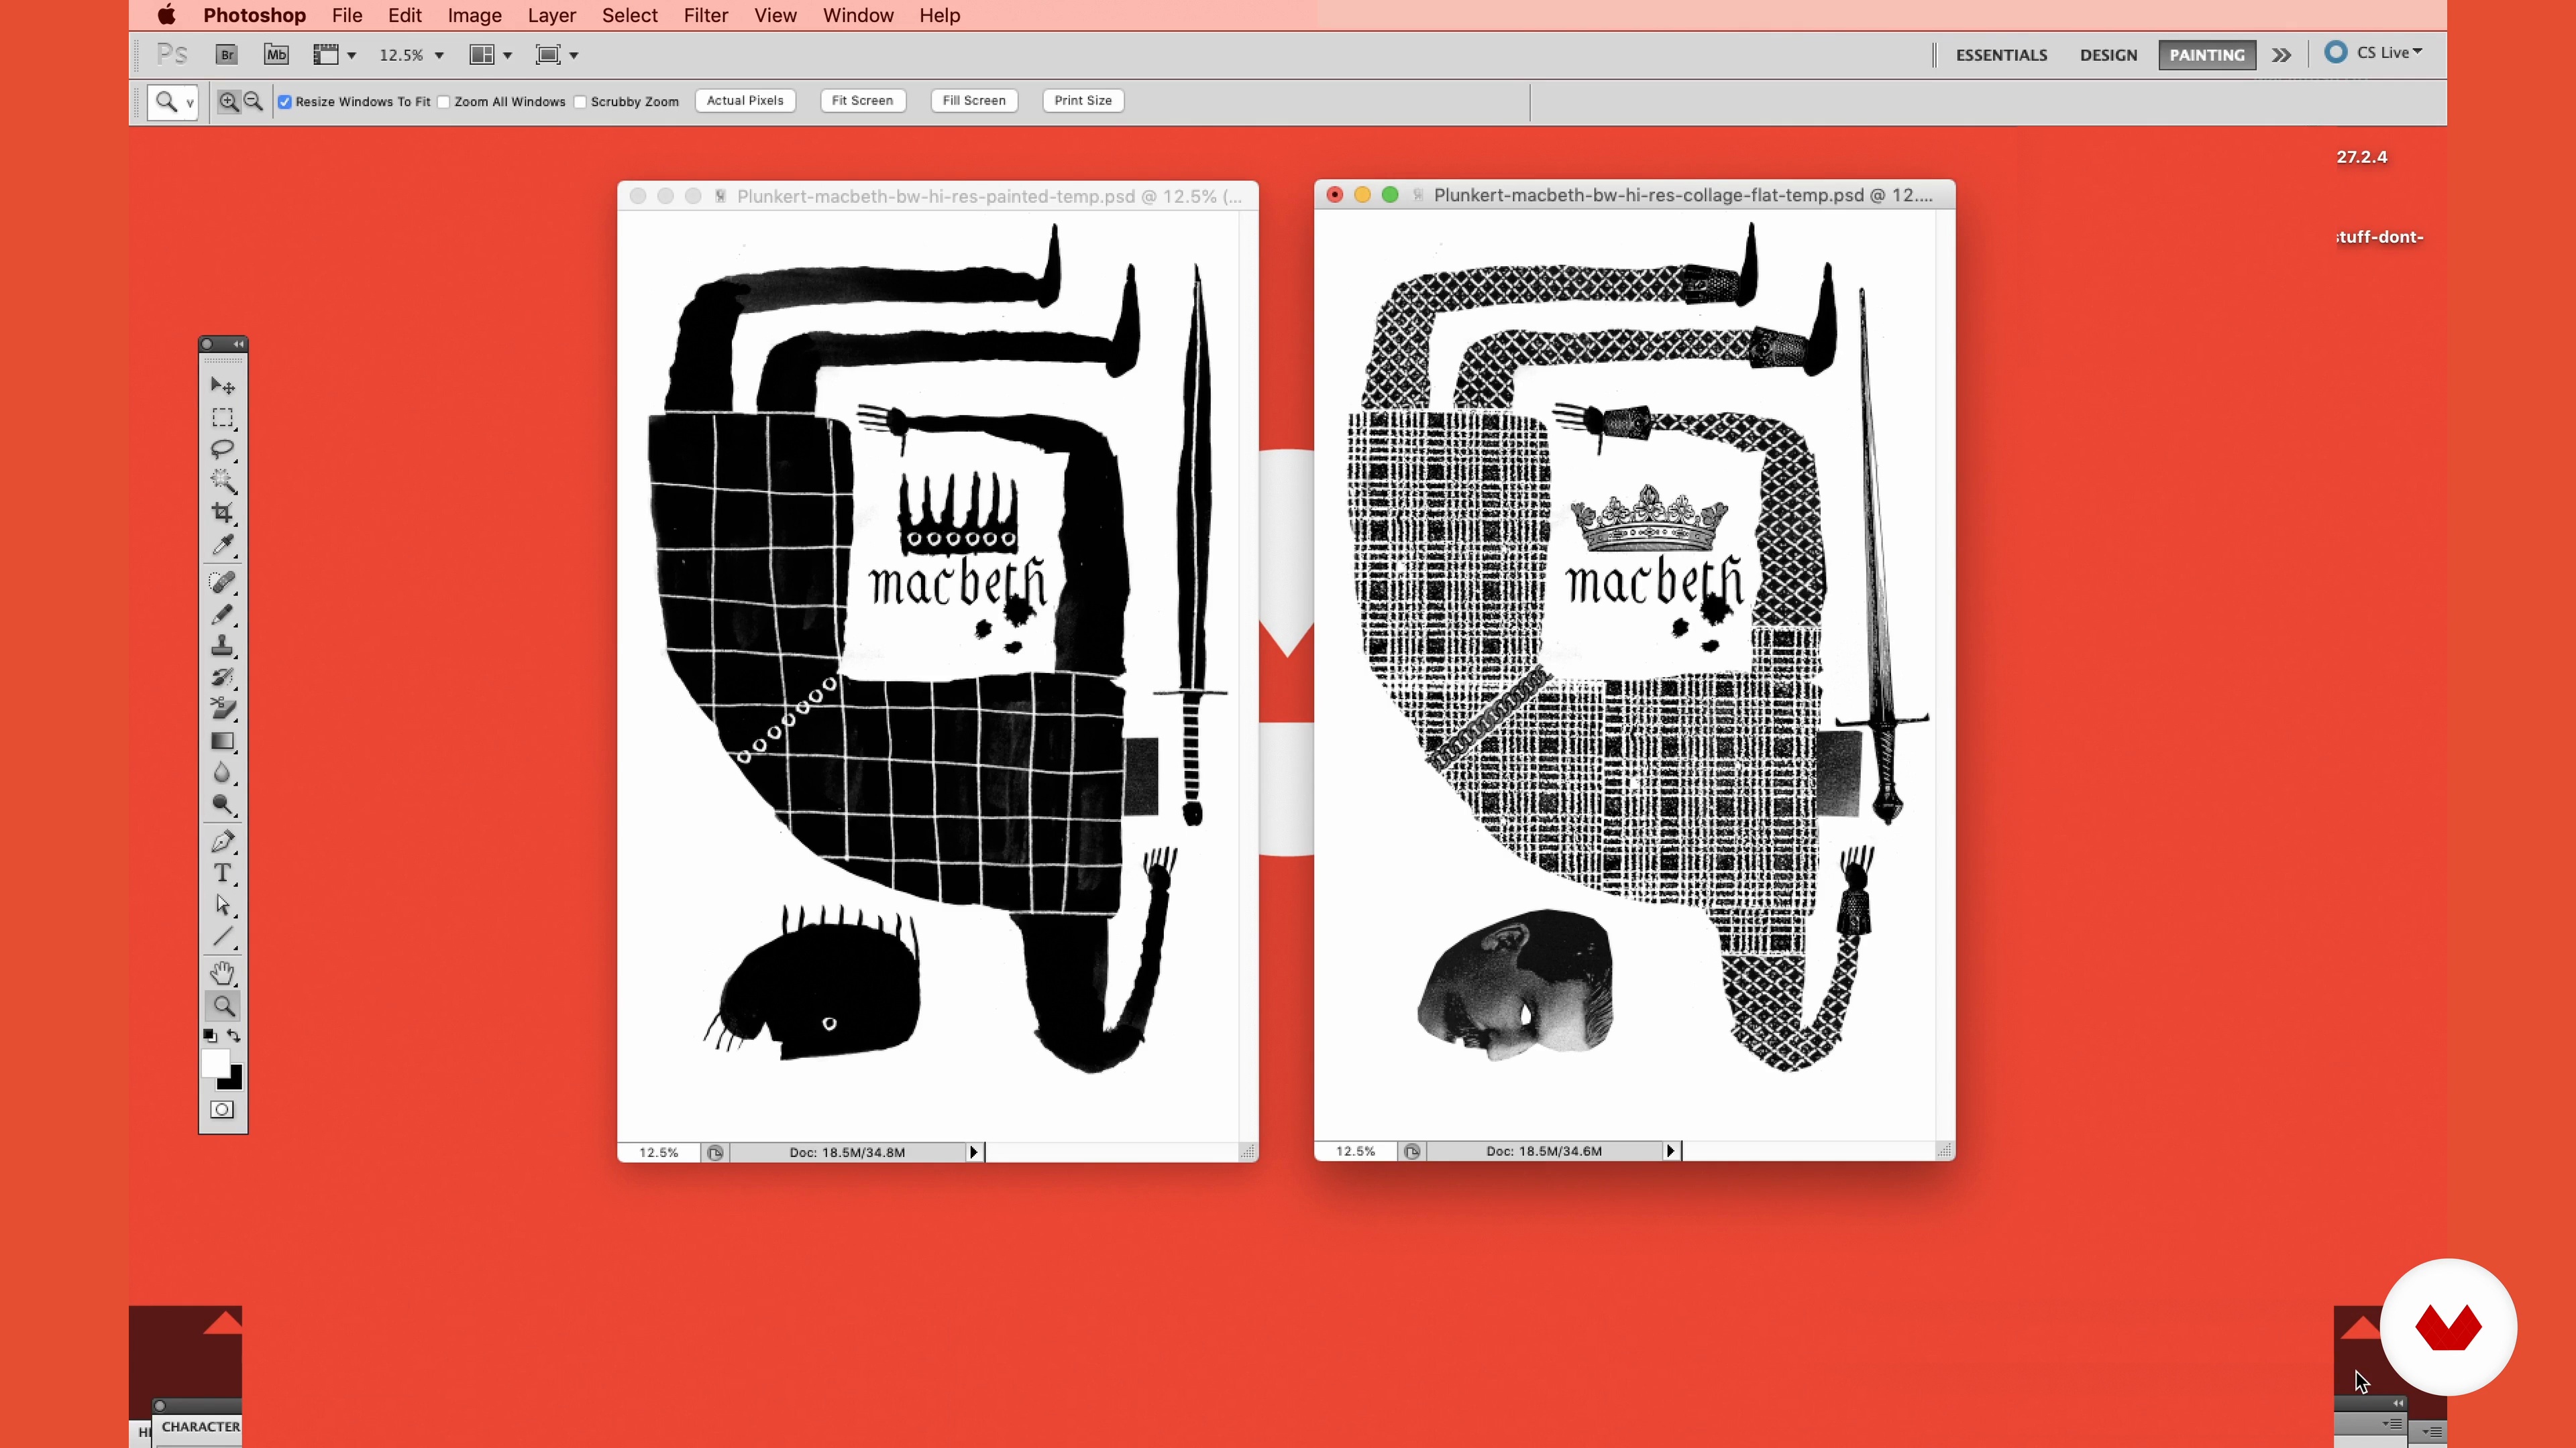Viewport: 2576px width, 1448px height.
Task: Click the Zoom Out magnifier option
Action: [x=253, y=101]
